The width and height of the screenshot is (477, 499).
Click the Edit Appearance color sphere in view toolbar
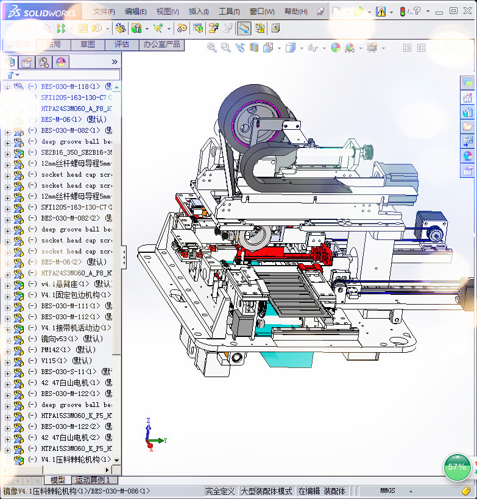[336, 48]
